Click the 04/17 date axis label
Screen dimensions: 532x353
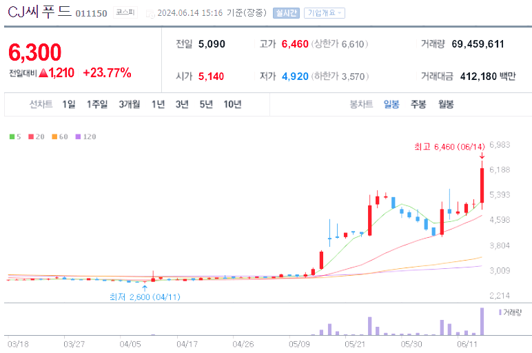tap(187, 344)
